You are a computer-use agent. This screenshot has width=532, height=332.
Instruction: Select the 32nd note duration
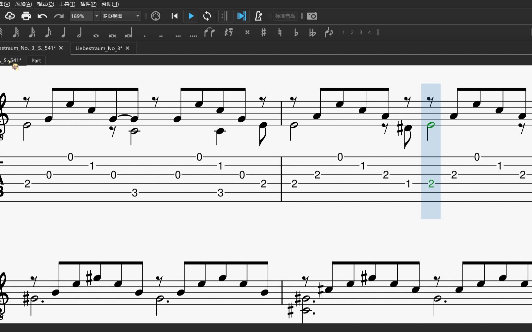pyautogui.click(x=16, y=32)
